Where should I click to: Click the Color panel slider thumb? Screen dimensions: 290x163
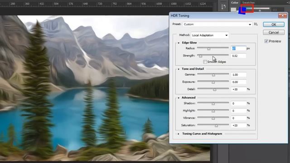[260, 11]
